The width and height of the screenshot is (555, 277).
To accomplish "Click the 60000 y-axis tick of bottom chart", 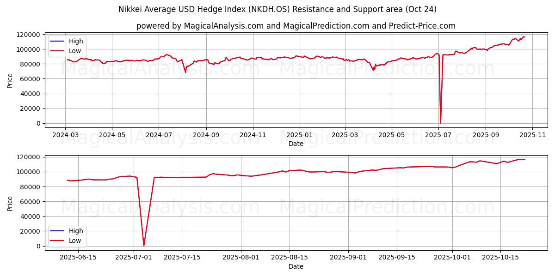I will pyautogui.click(x=30, y=202).
